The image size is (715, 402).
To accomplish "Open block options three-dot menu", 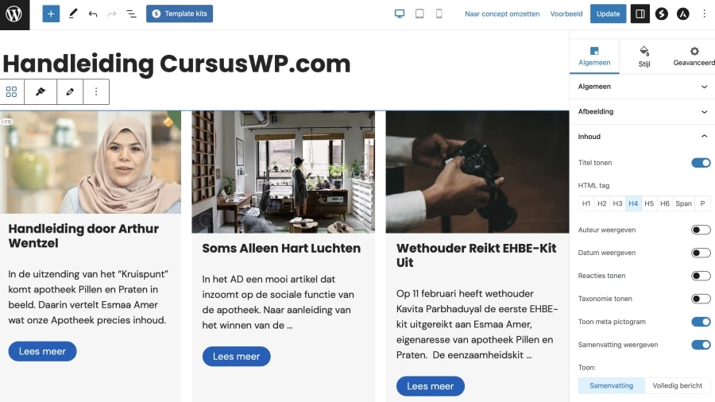I will pos(96,91).
